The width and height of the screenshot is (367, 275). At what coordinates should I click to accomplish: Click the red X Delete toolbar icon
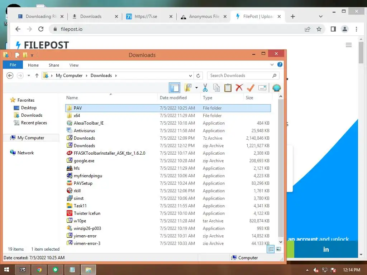239,88
